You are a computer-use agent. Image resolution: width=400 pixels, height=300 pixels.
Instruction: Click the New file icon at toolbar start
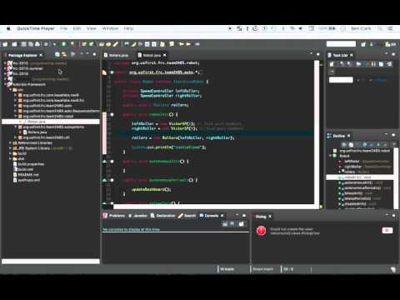click(5, 44)
